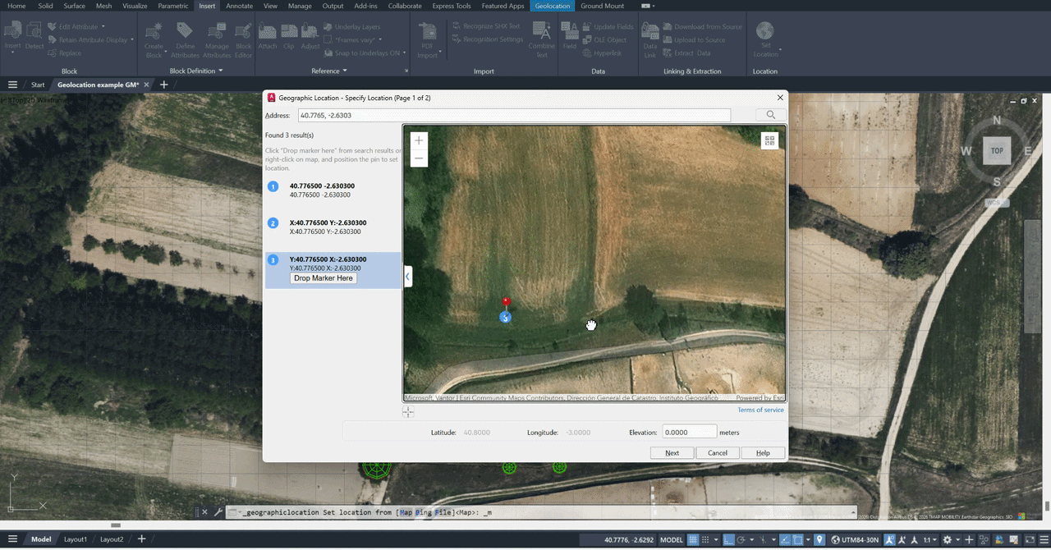Image resolution: width=1051 pixels, height=550 pixels.
Task: Switch to the Home ribbon tab
Action: tap(16, 6)
